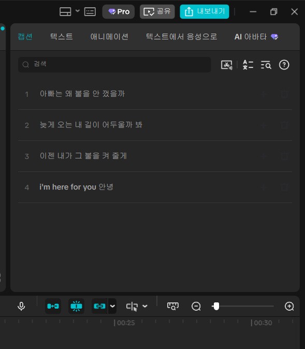This screenshot has height=349, width=305.
Task: Click the 00:25 mark on timeline ruler
Action: [x=124, y=323]
